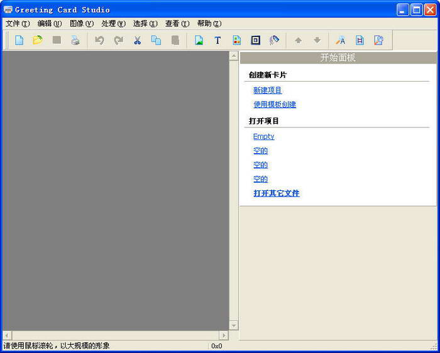Viewport: 440px width, 353px height.
Task: Click the 开始面板 panel header
Action: pyautogui.click(x=338, y=58)
